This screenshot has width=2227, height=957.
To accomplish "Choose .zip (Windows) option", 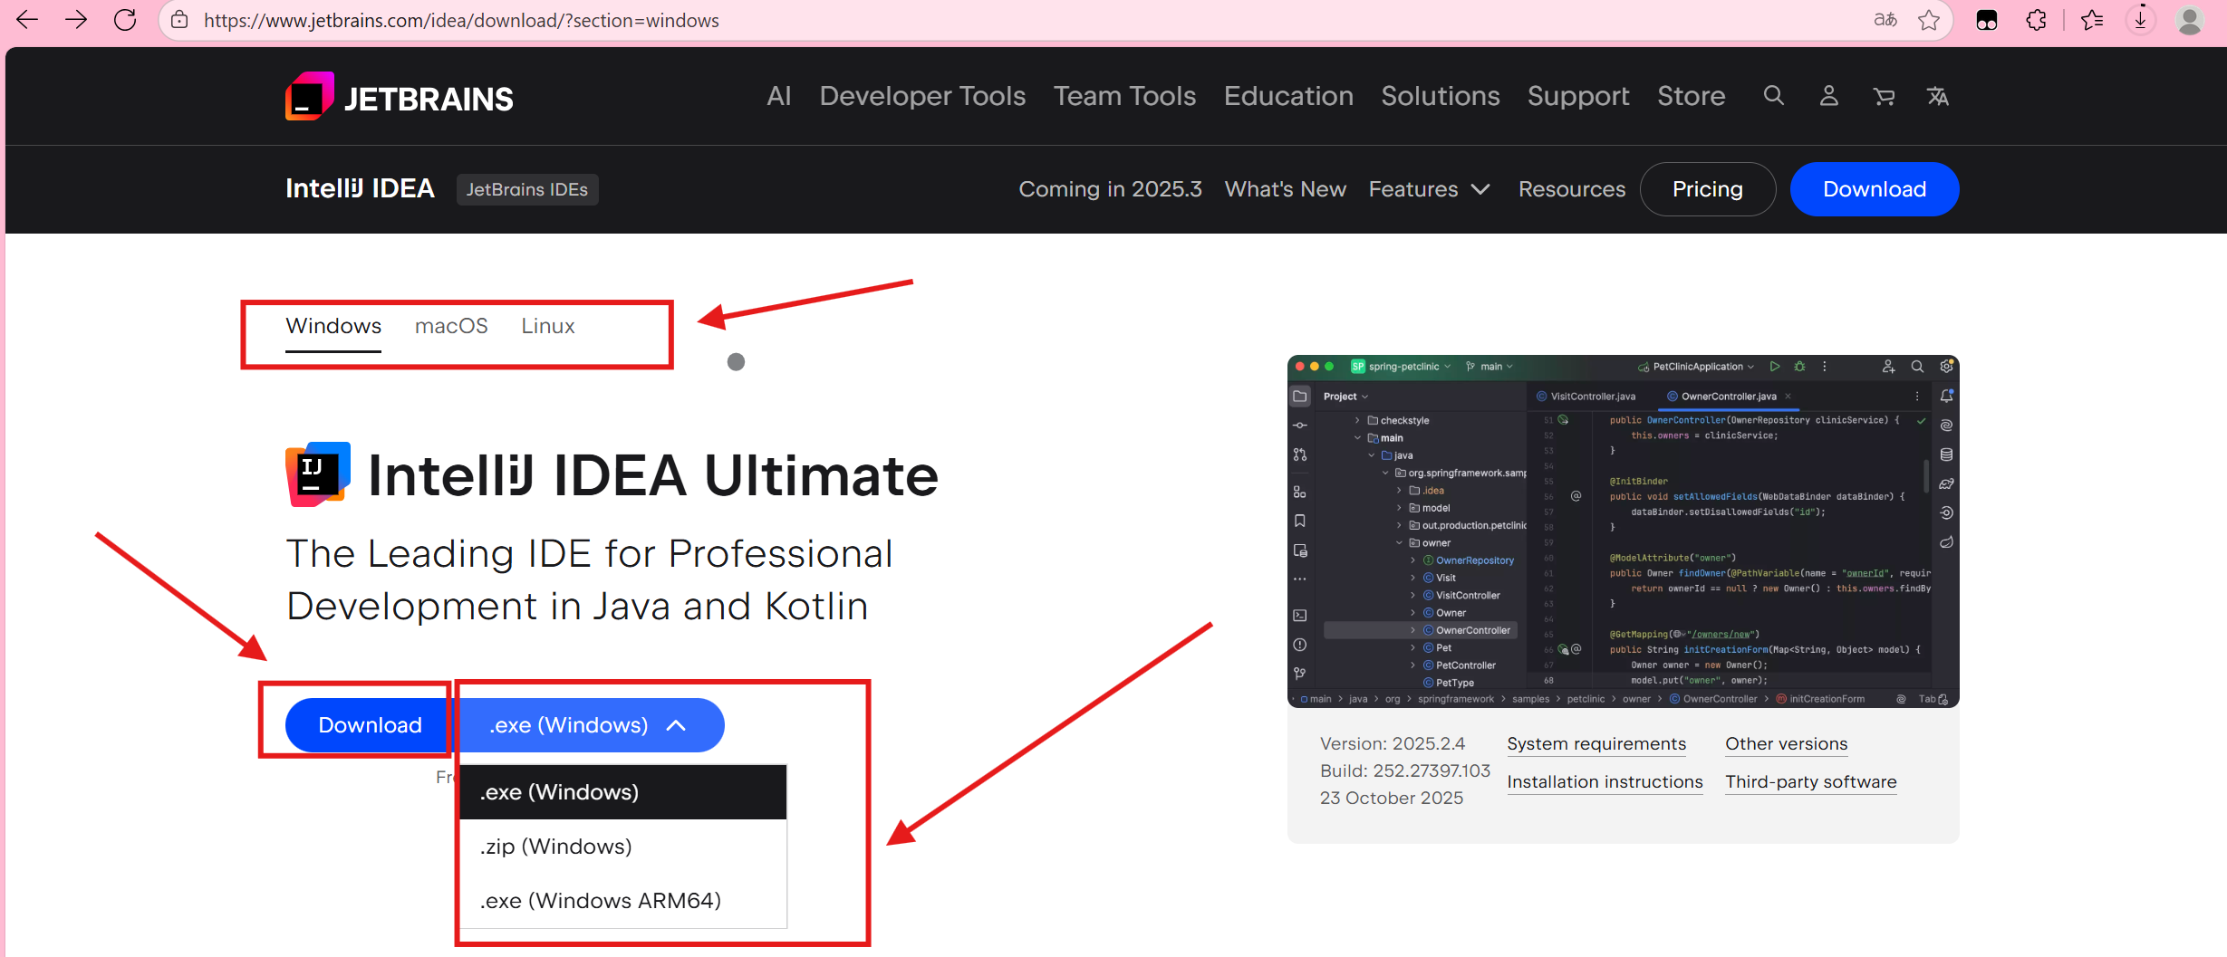I will [x=623, y=847].
